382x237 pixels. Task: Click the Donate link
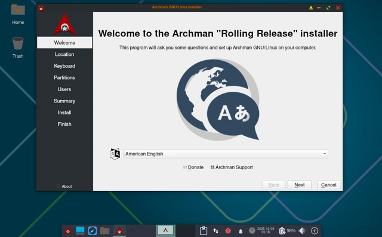[193, 167]
